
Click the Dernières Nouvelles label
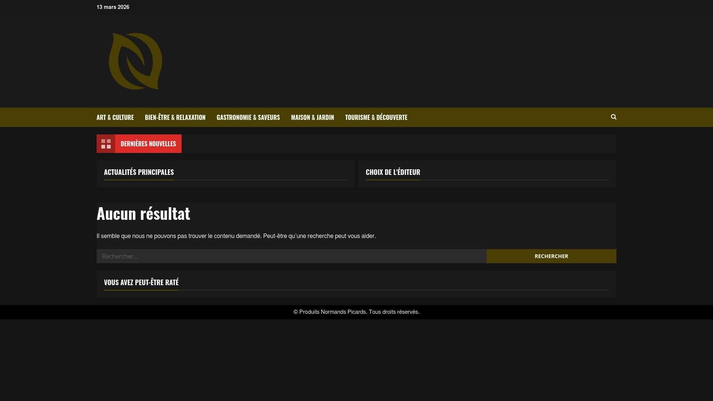click(148, 144)
